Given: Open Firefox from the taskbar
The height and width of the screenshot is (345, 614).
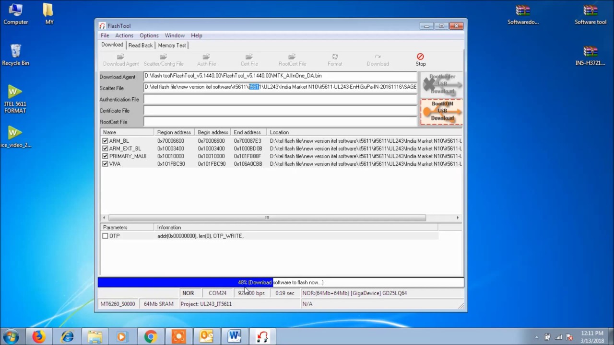Looking at the screenshot, I should [x=39, y=336].
